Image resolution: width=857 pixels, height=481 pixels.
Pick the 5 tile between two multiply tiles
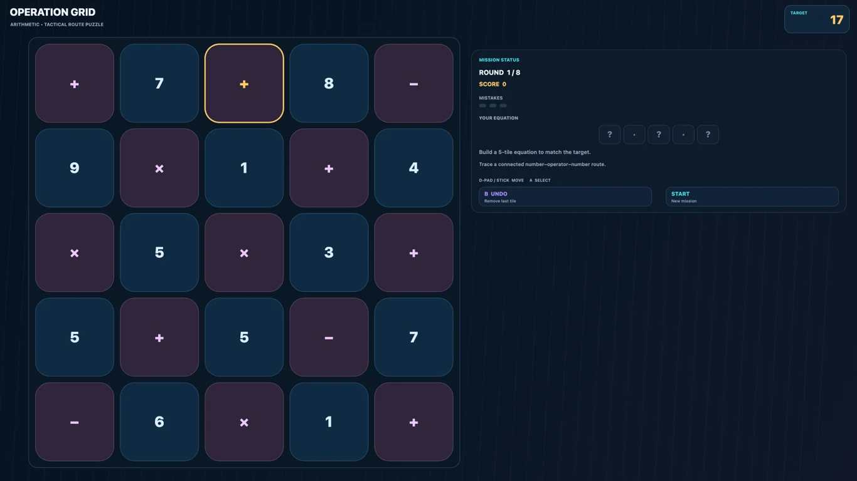click(x=159, y=252)
